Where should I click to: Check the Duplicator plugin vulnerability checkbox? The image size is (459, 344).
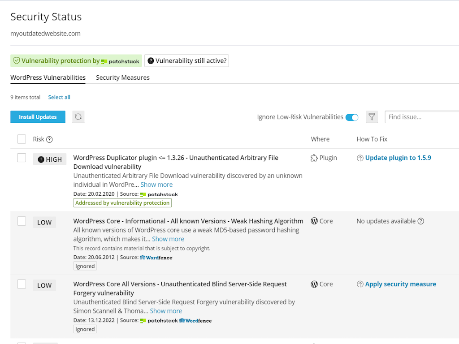pyautogui.click(x=22, y=158)
